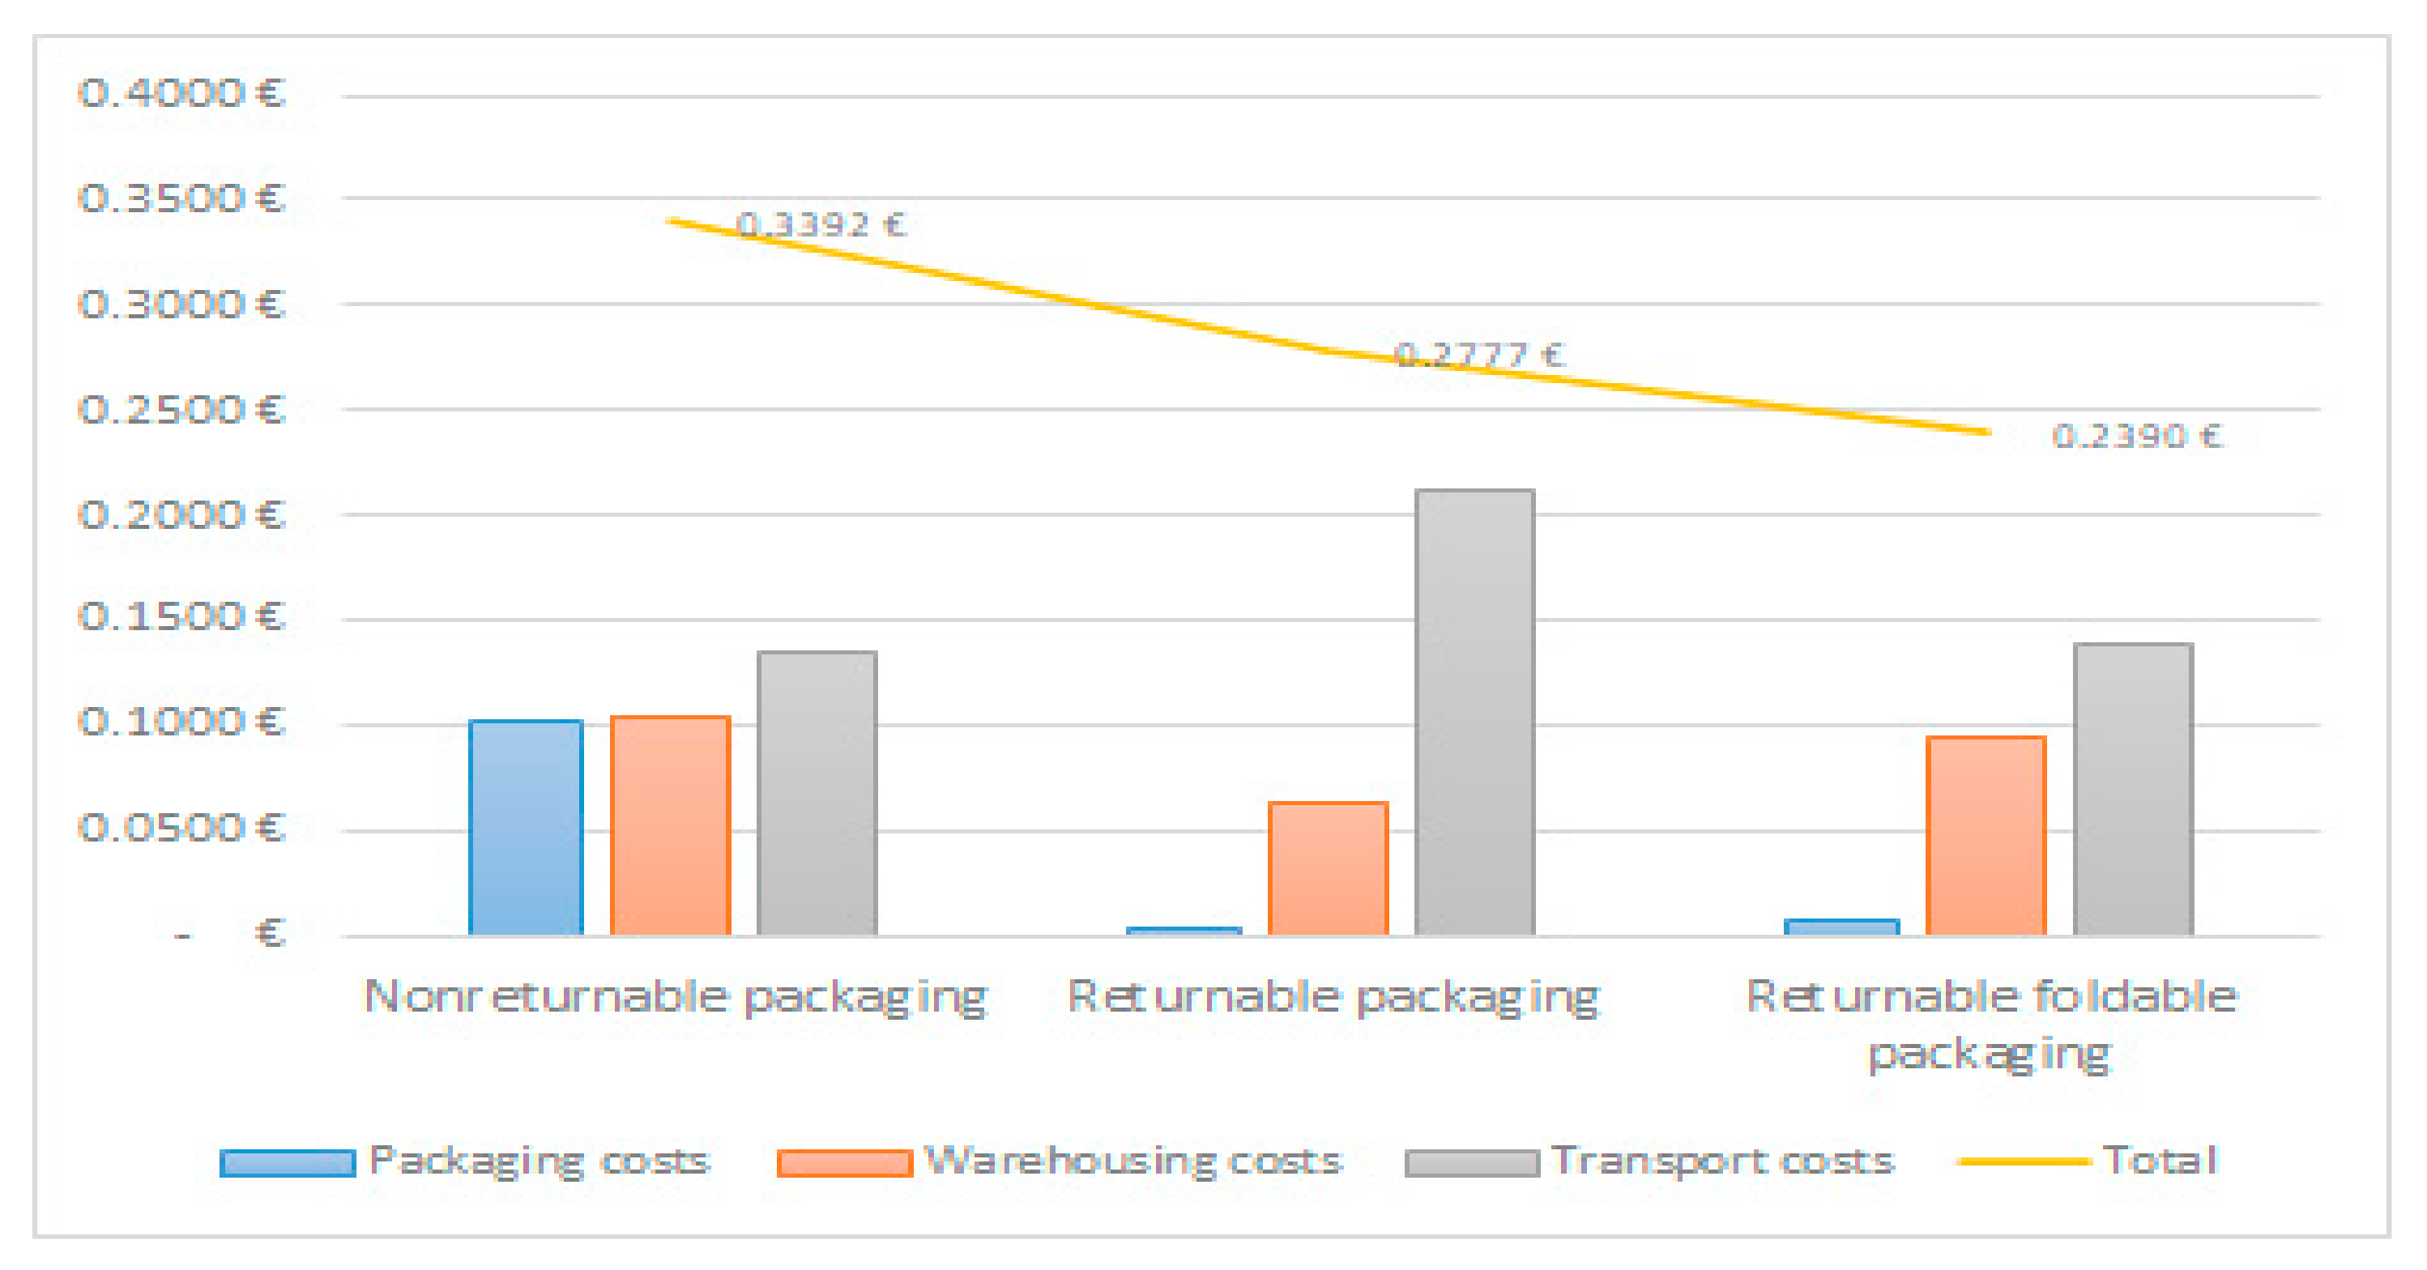Select the blue Nonreturnable packaging costs bar
This screenshot has height=1270, width=2427.
(526, 827)
